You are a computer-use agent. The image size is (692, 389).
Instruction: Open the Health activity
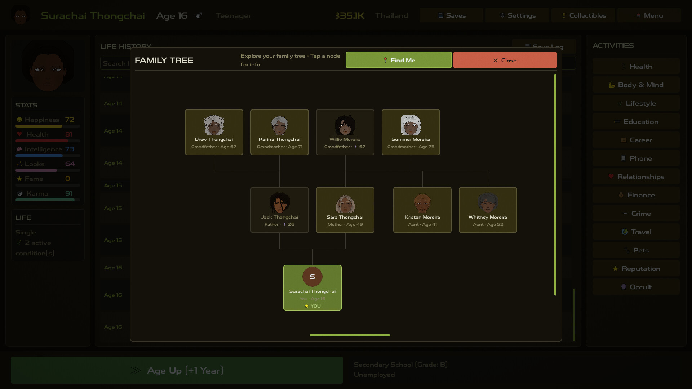point(636,67)
